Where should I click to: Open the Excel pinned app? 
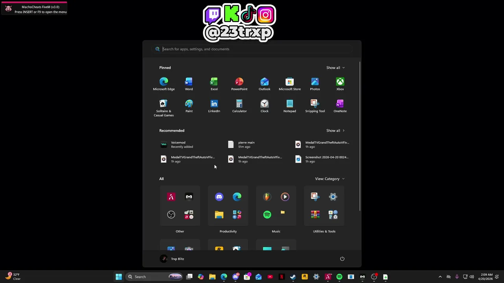(214, 84)
